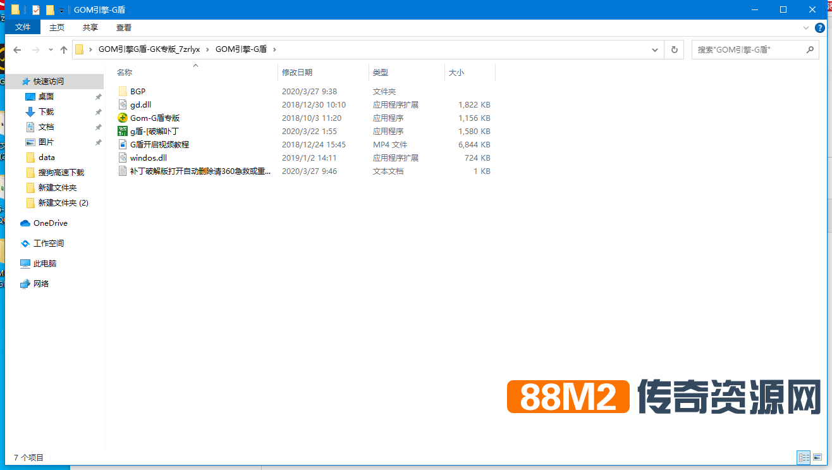The image size is (832, 470).
Task: Open 网络 in navigation pane
Action: (41, 284)
